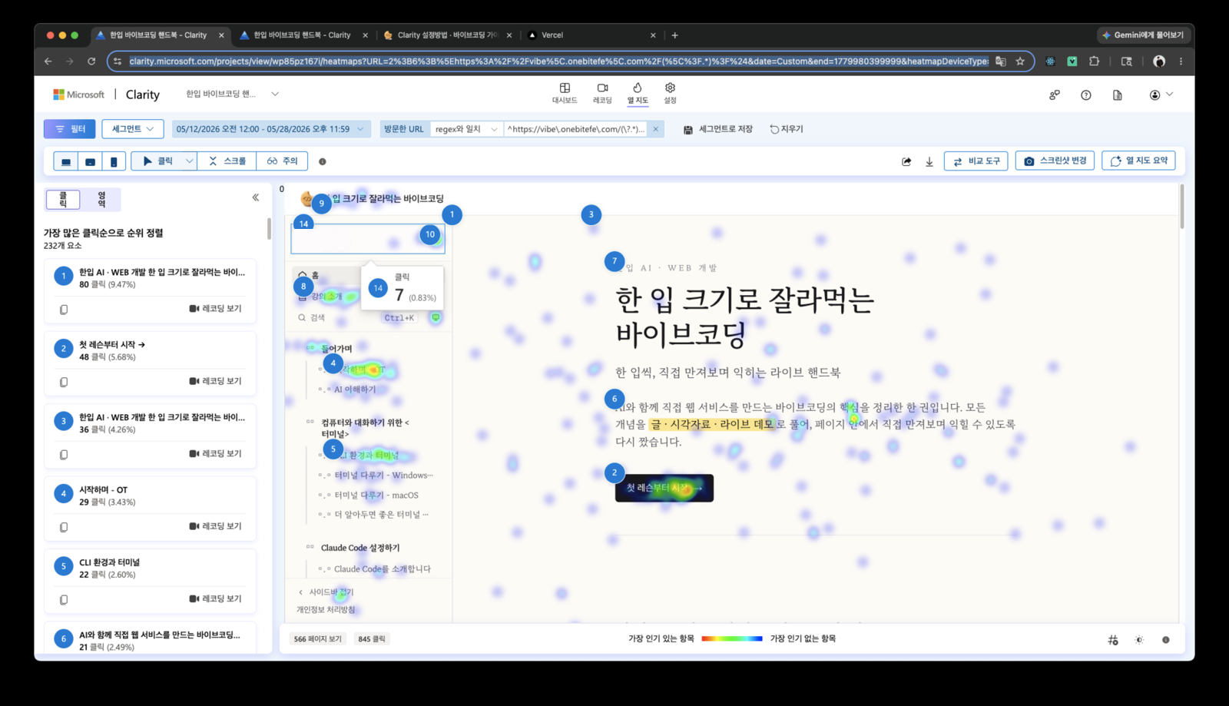Click the 필터 filter button
The height and width of the screenshot is (706, 1229).
click(70, 129)
